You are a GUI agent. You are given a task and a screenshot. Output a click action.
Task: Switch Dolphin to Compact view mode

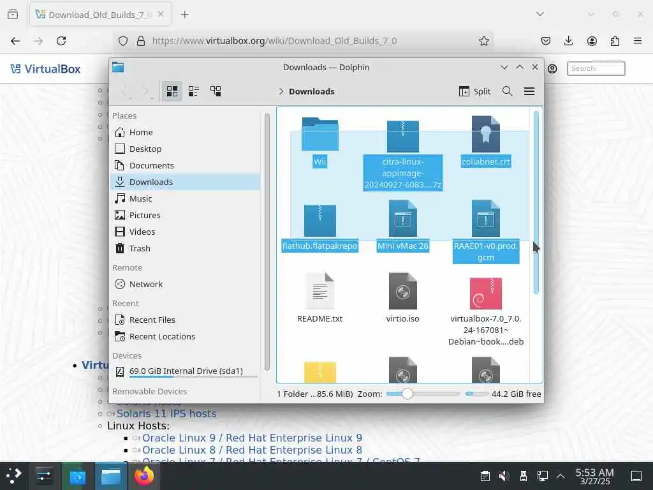point(194,91)
